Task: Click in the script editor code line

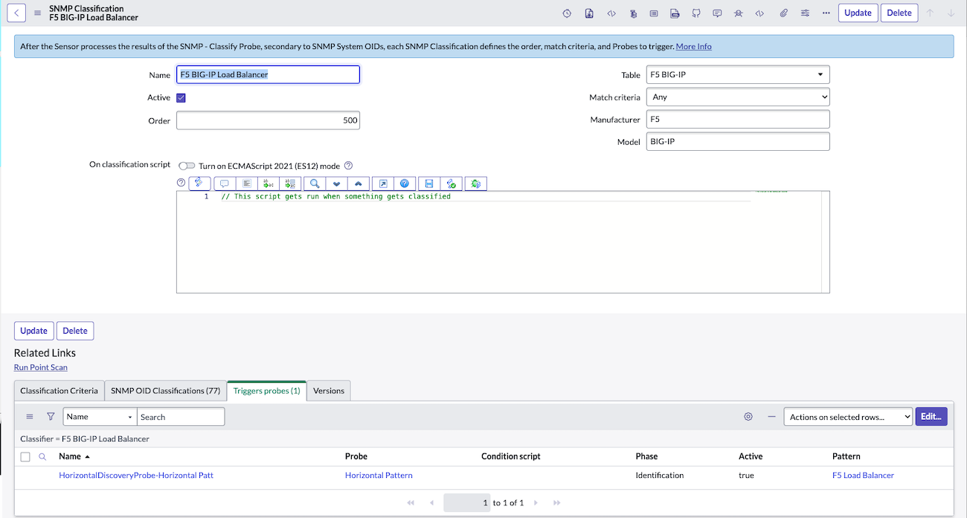Action: (336, 196)
